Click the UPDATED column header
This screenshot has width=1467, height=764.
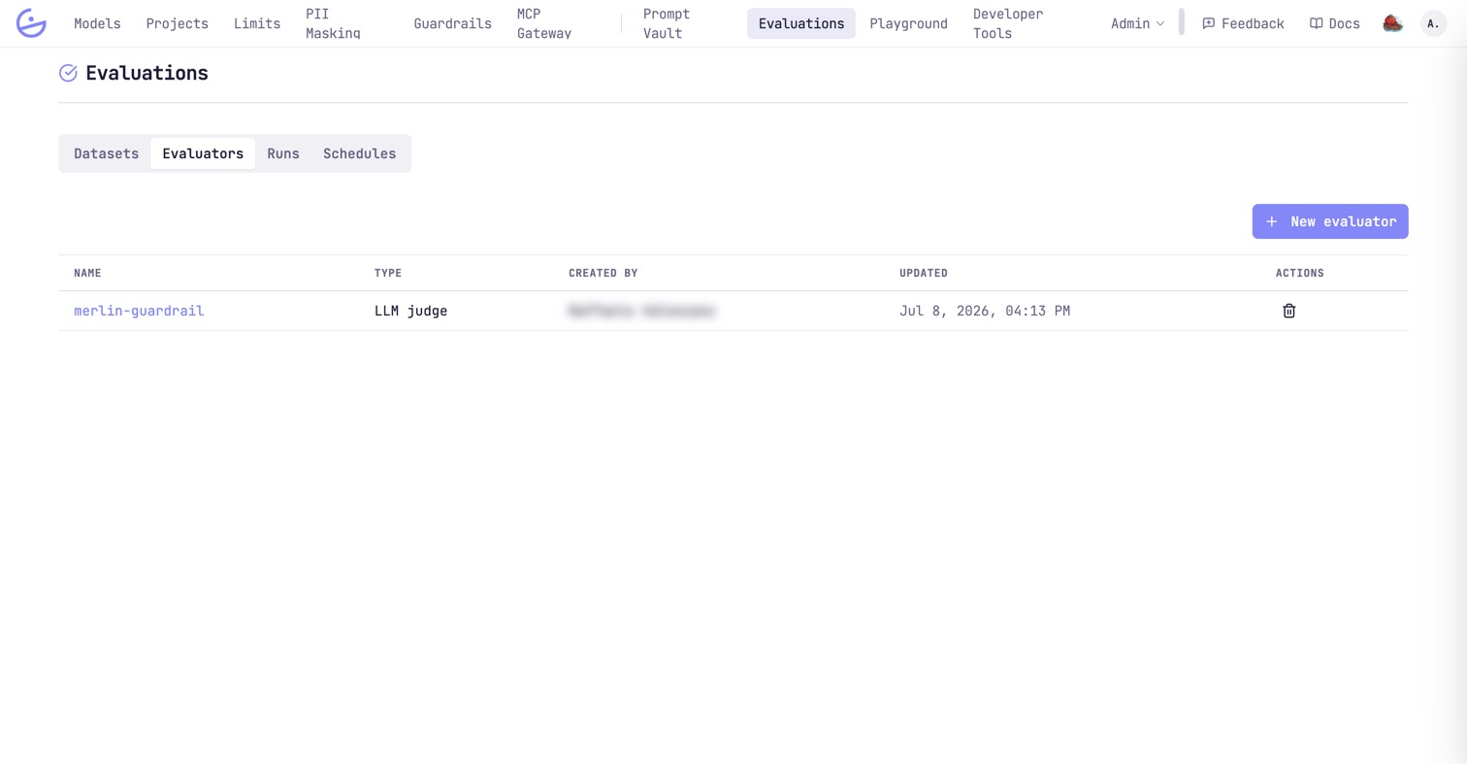pyautogui.click(x=924, y=273)
